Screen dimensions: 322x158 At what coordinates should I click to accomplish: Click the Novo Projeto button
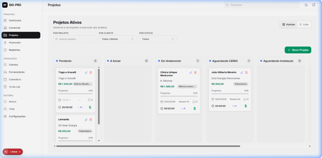click(x=298, y=50)
